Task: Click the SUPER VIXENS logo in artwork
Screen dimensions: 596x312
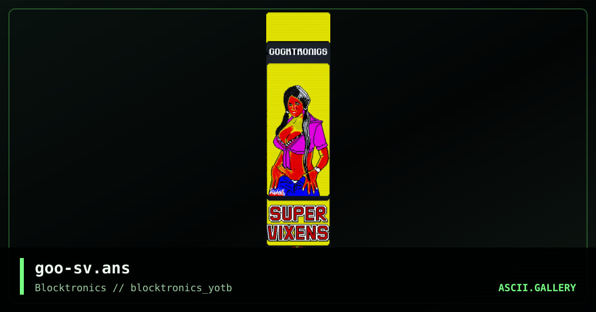Action: pos(298,223)
